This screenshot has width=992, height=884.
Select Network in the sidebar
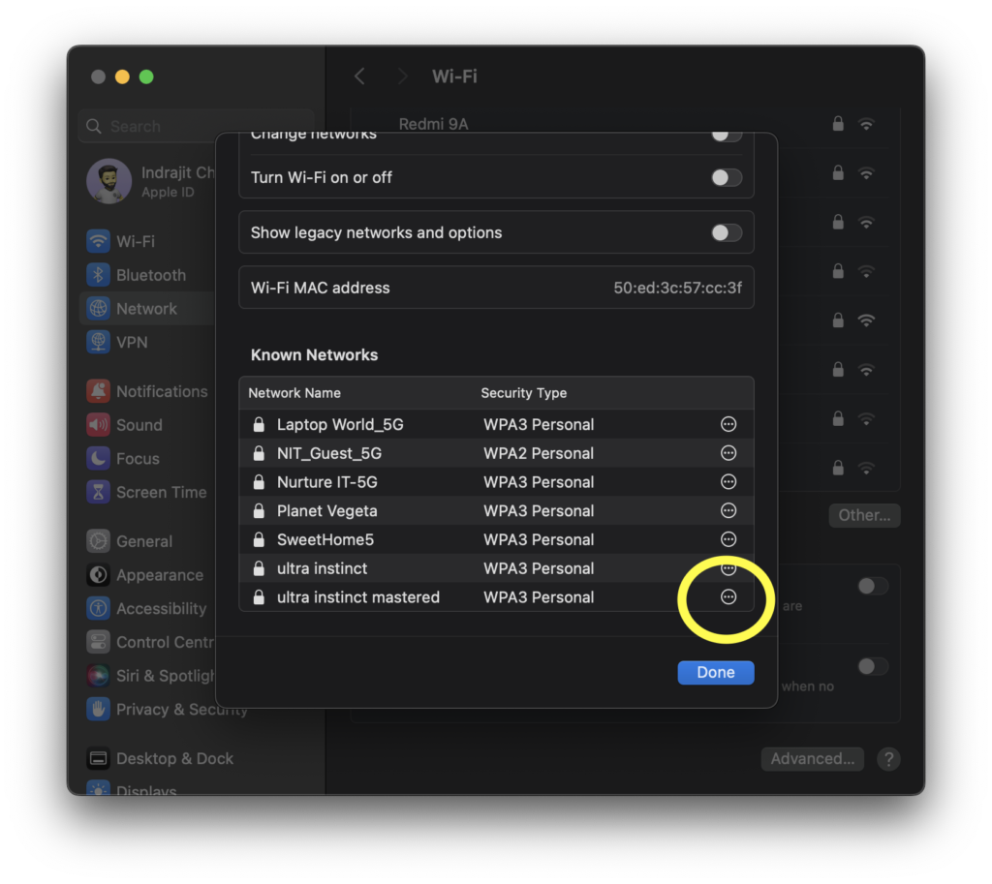[145, 309]
